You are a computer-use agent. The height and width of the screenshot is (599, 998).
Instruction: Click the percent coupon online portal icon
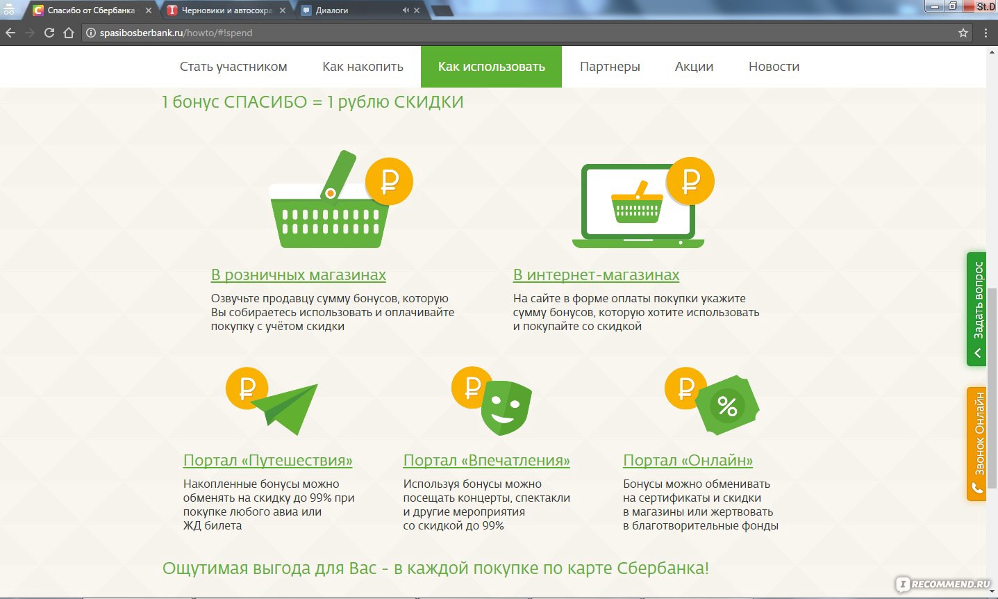point(712,401)
